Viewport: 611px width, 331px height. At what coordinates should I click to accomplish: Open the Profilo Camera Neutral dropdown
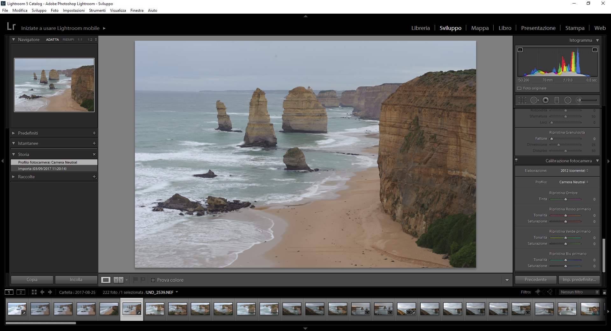tap(573, 182)
